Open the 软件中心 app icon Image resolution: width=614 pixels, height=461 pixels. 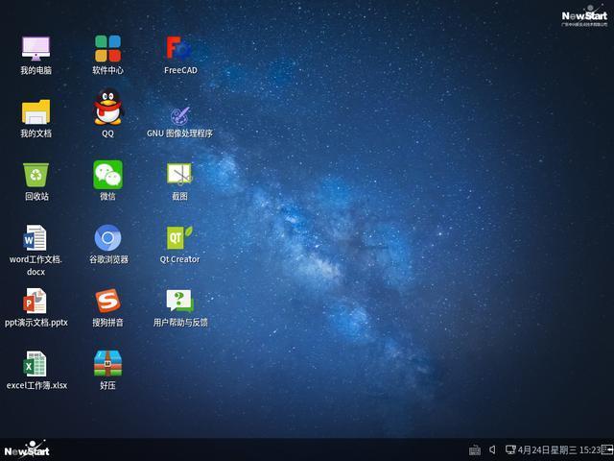(x=107, y=49)
